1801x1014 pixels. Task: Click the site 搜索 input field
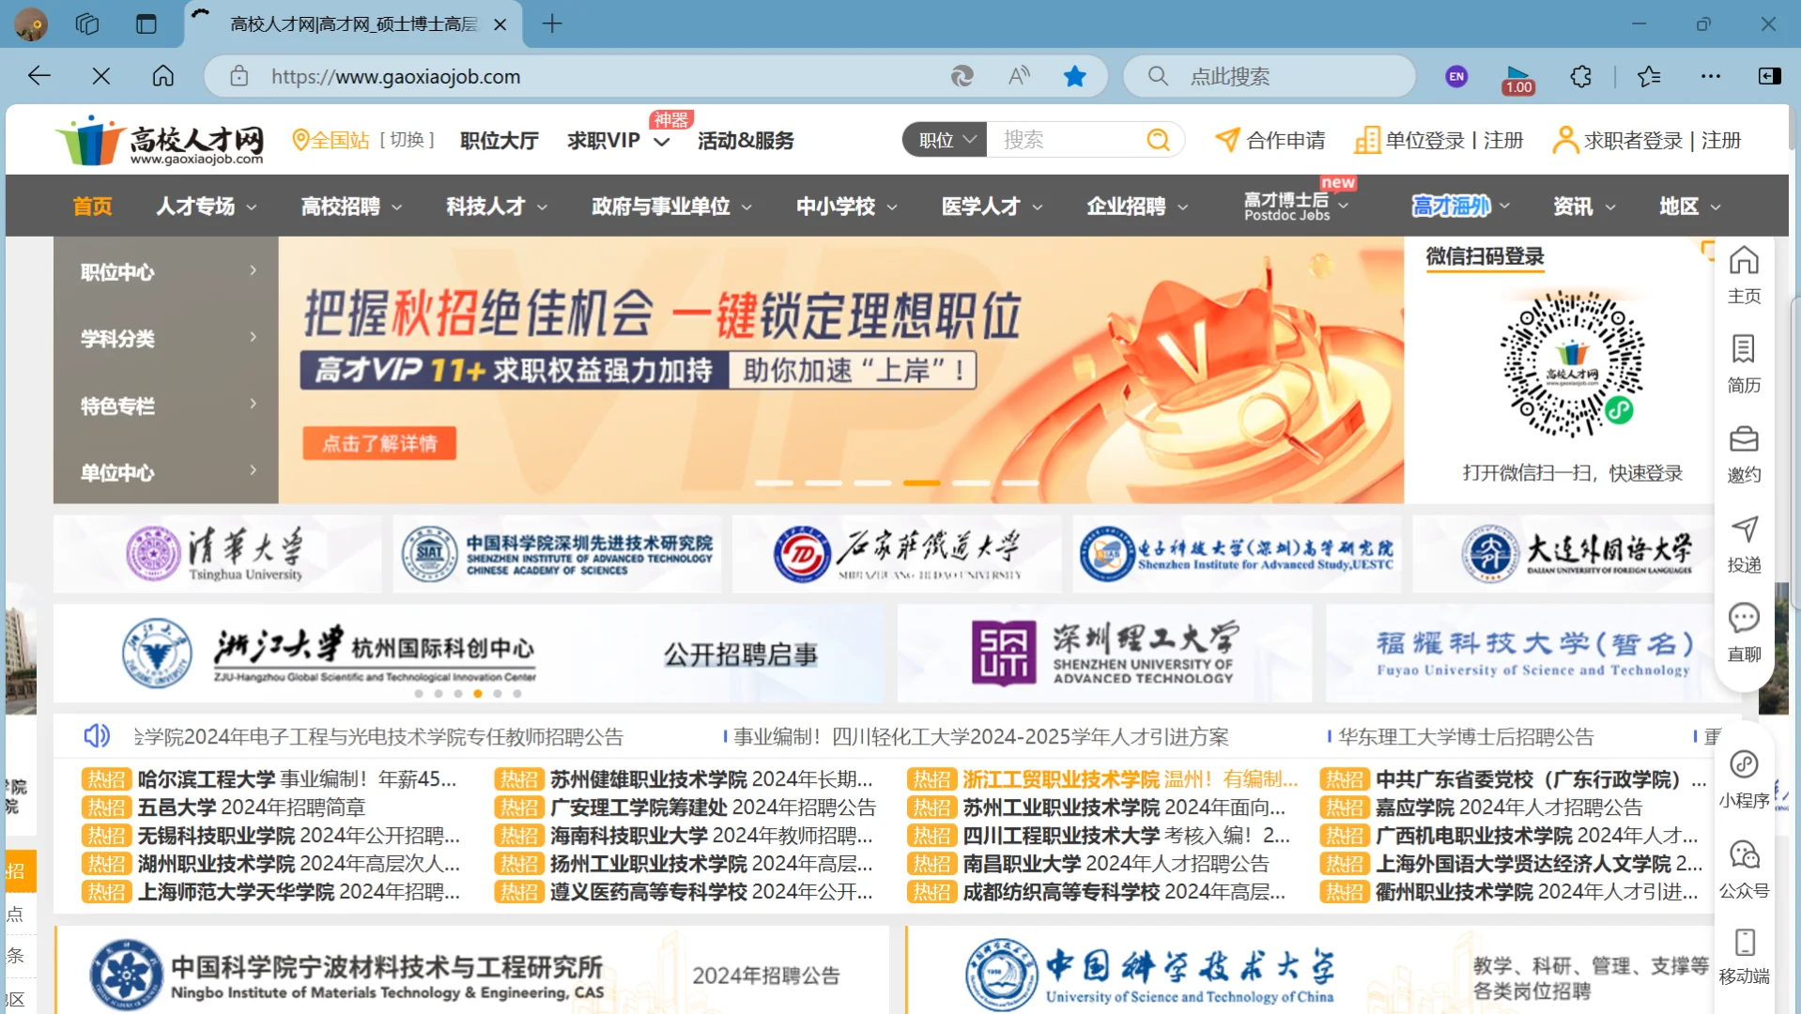tap(1066, 140)
